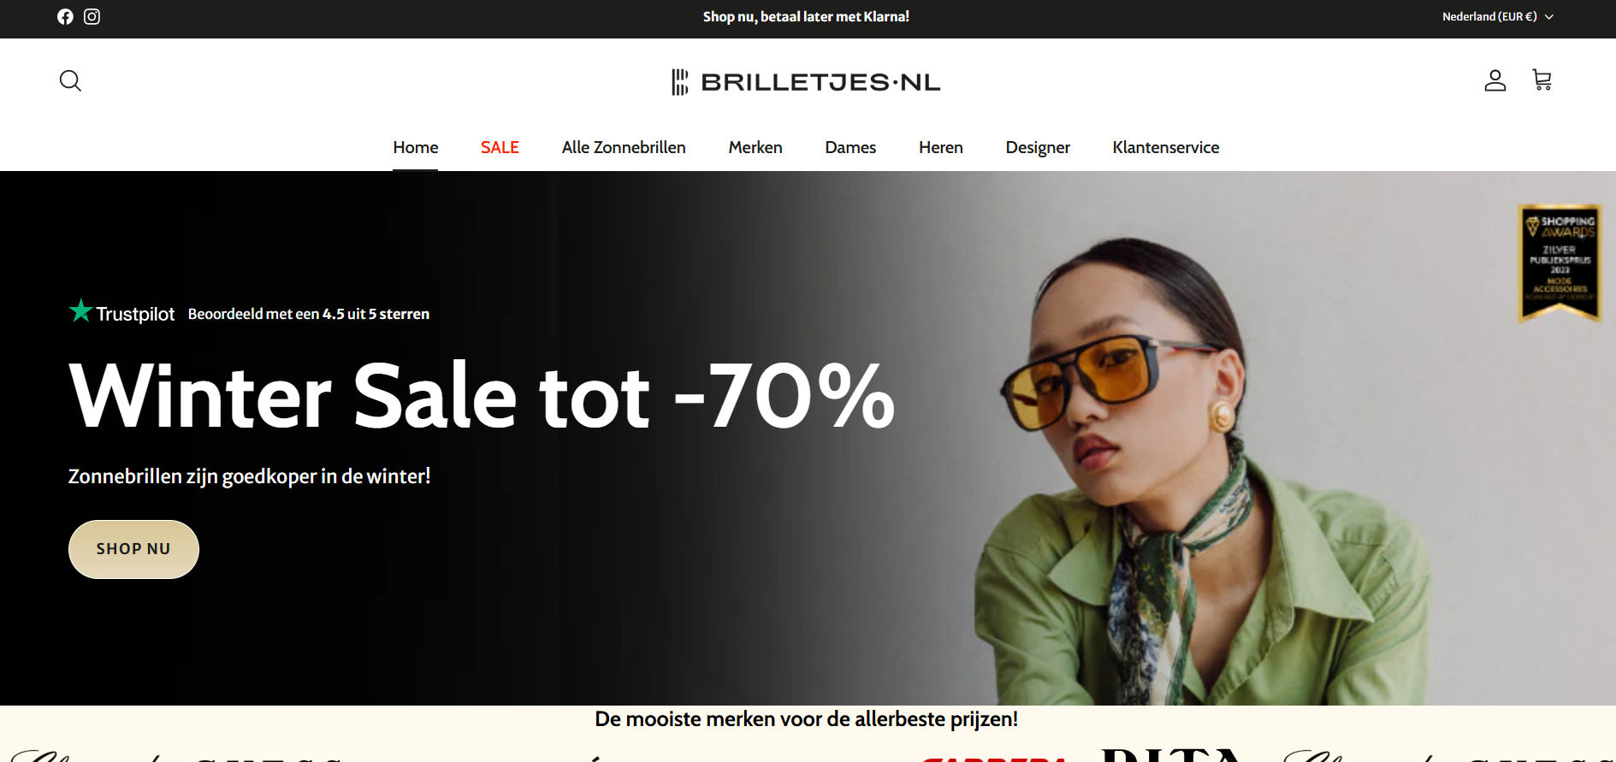Open the Heren category

[x=941, y=147]
